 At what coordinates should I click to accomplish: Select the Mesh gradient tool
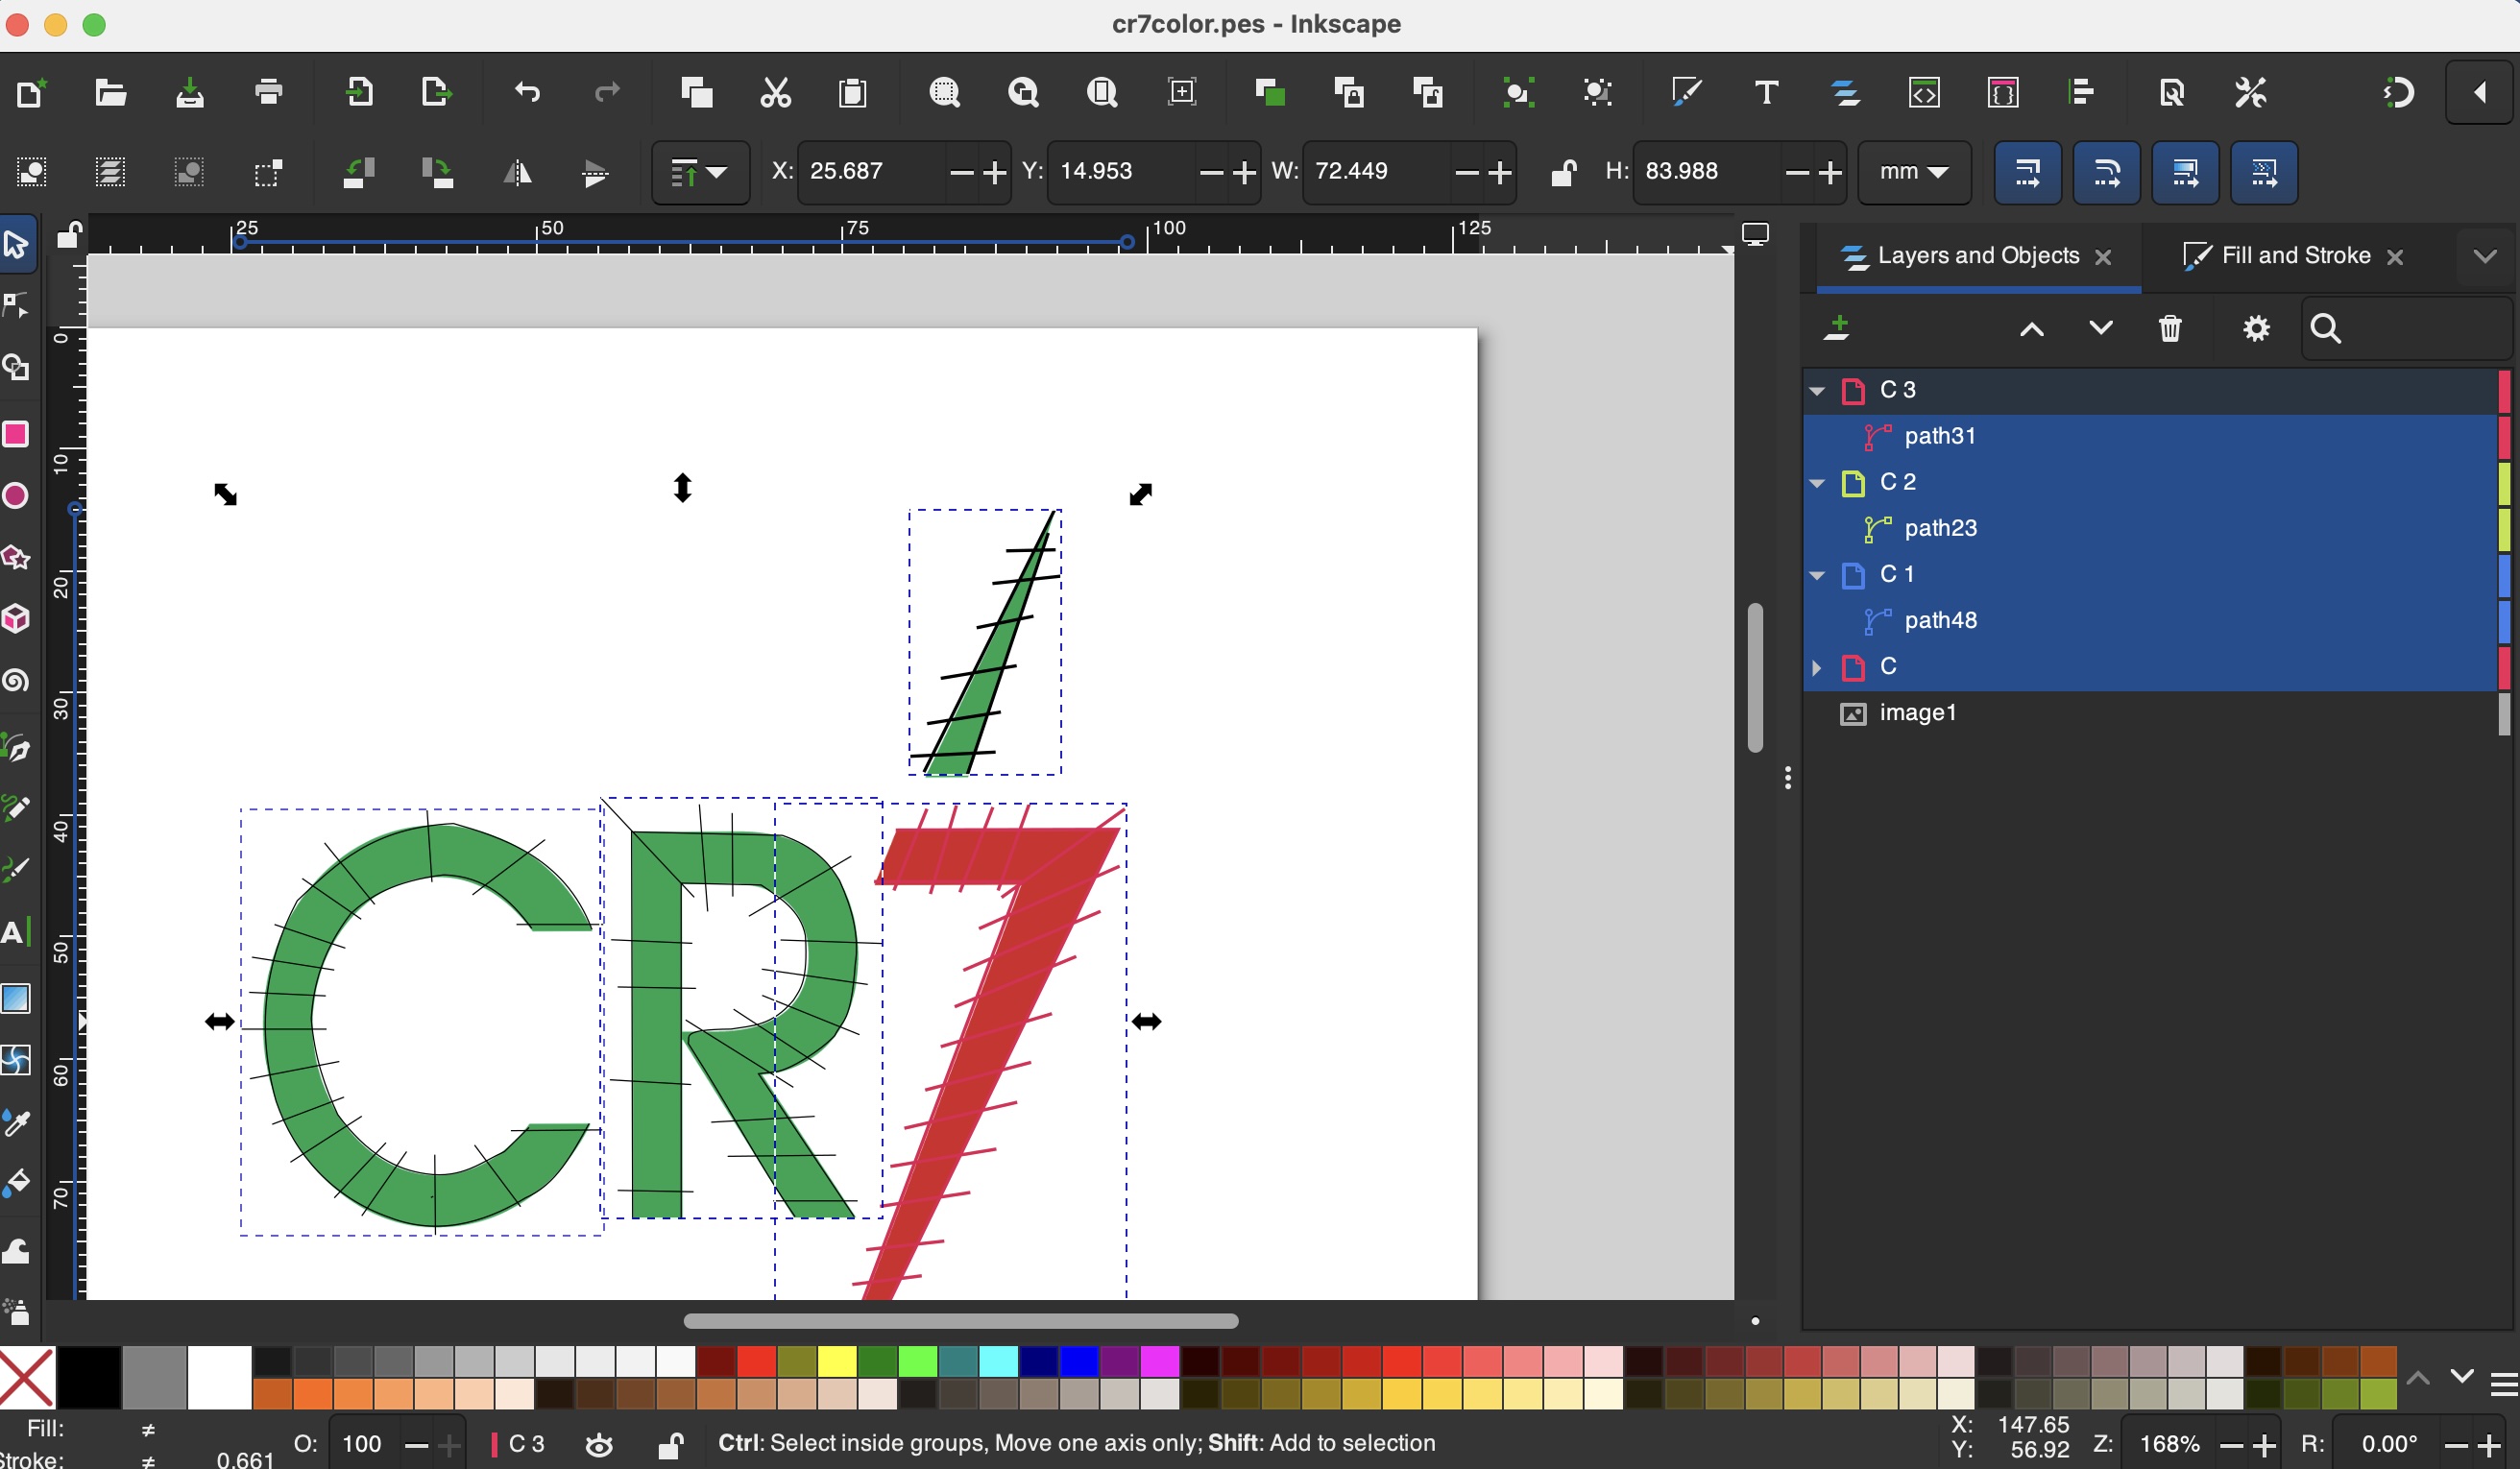[x=16, y=1060]
